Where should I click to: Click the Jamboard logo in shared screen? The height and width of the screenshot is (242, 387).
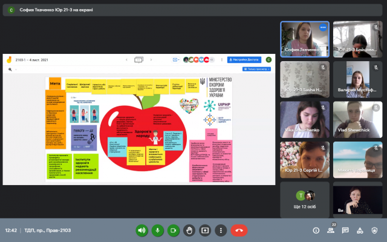[9, 60]
